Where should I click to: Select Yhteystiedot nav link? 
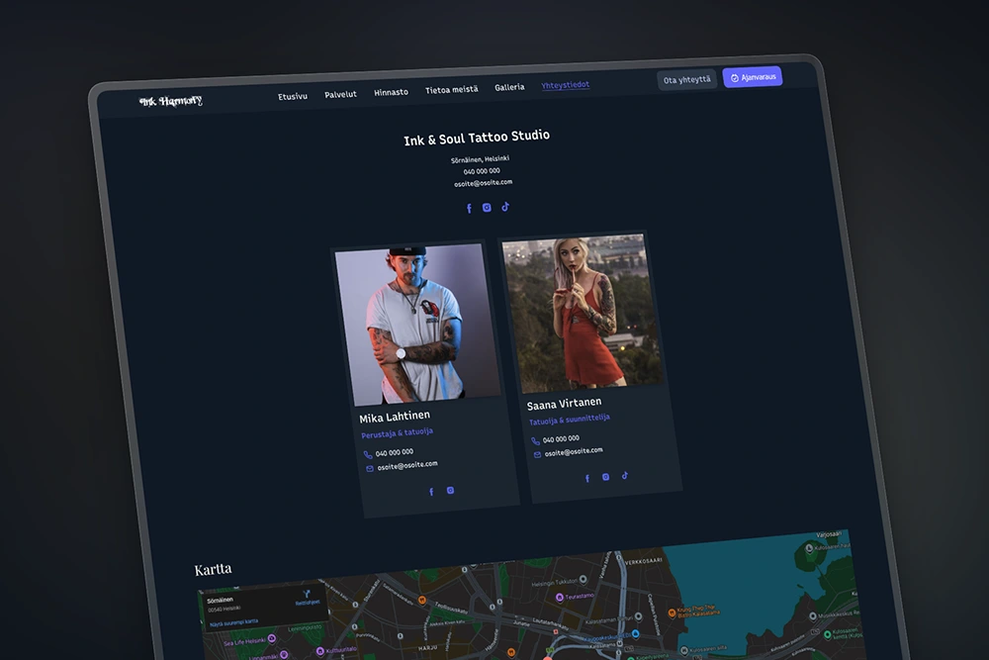pyautogui.click(x=565, y=84)
